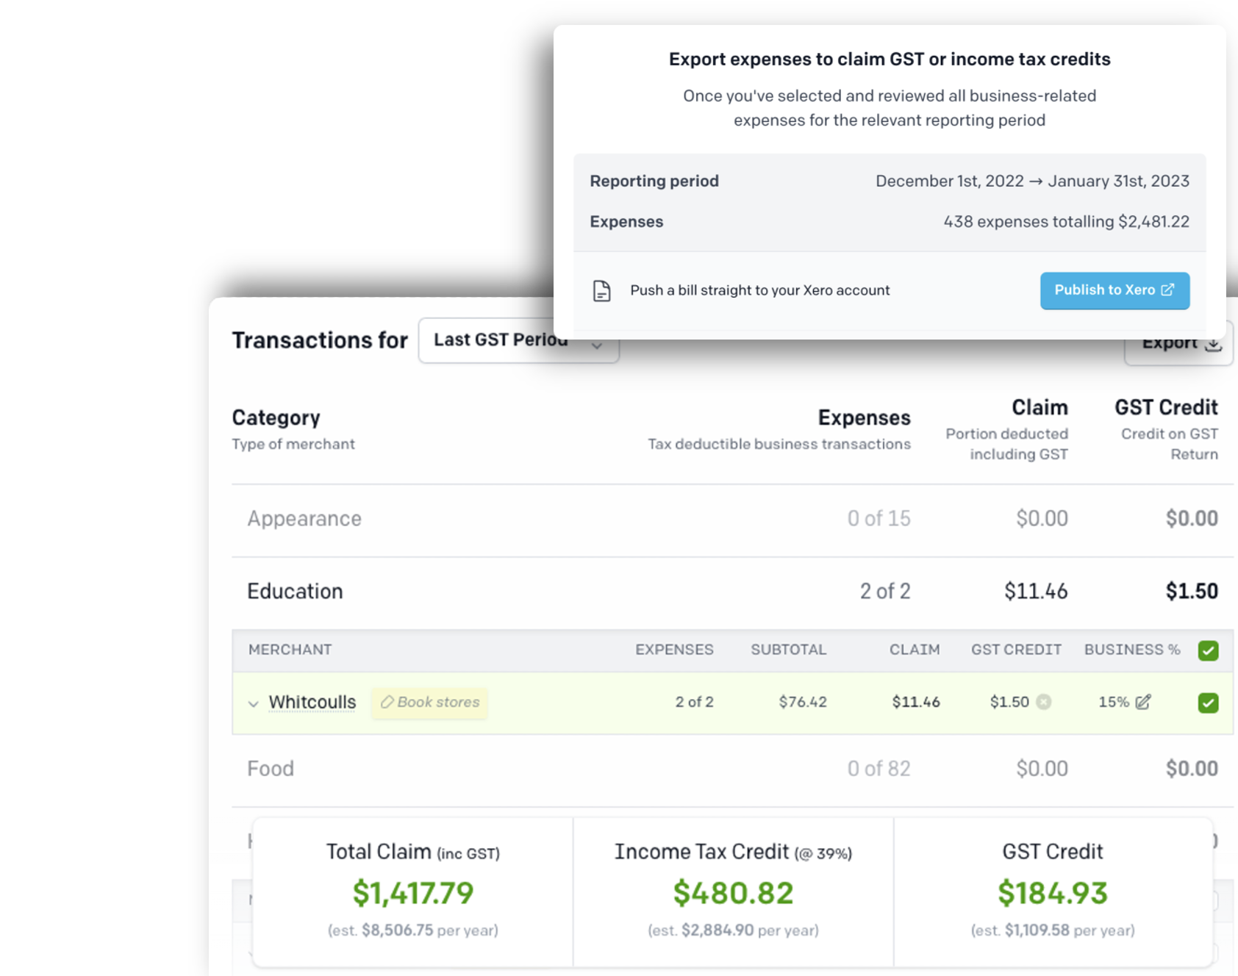Click the external link icon on Publish to Xero
Viewport: 1238px width, 976px height.
pos(1167,290)
